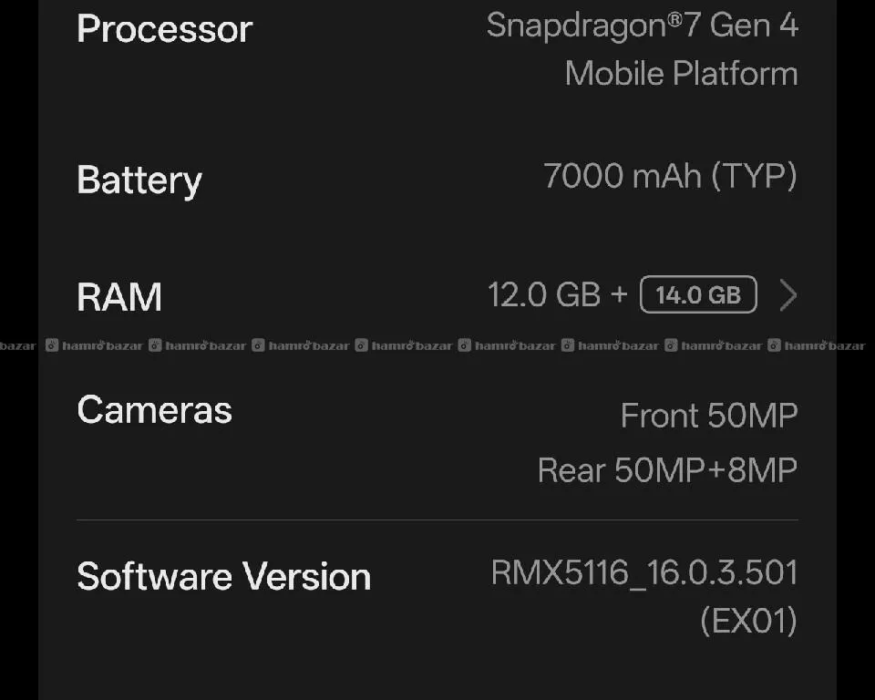Viewport: 875px width, 700px height.
Task: Click the Mobile Platform text line
Action: coord(681,73)
